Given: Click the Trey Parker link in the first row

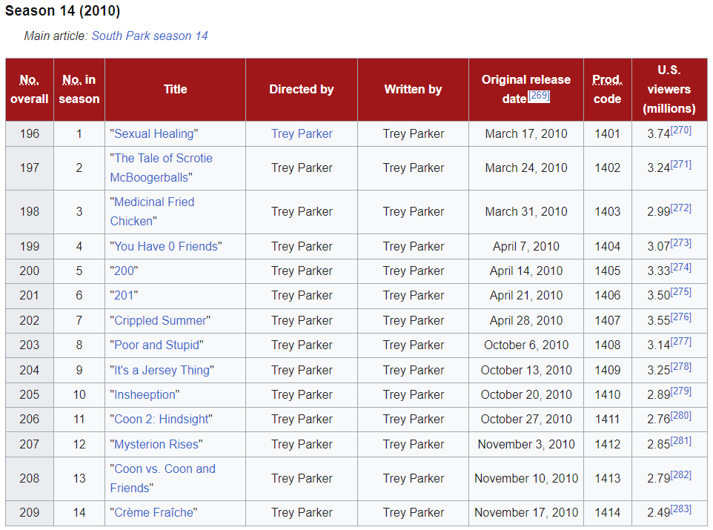Looking at the screenshot, I should pos(302,134).
